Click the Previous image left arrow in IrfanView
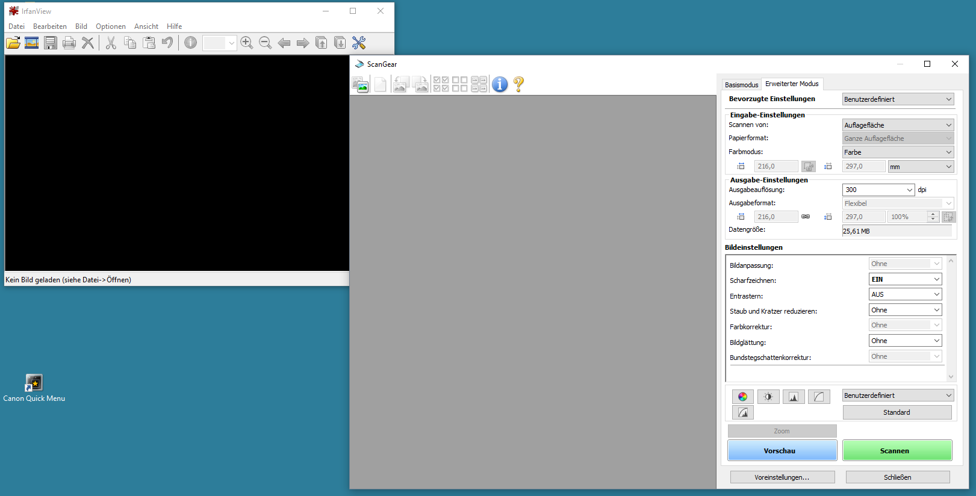The width and height of the screenshot is (976, 496). tap(284, 43)
